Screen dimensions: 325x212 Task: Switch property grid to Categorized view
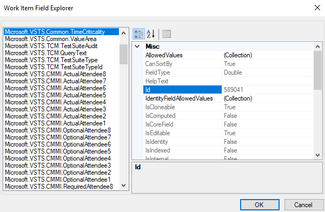point(138,34)
